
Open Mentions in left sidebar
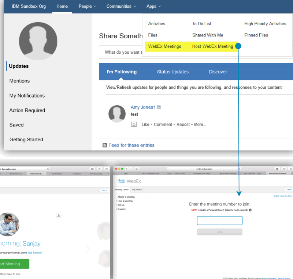[19, 81]
